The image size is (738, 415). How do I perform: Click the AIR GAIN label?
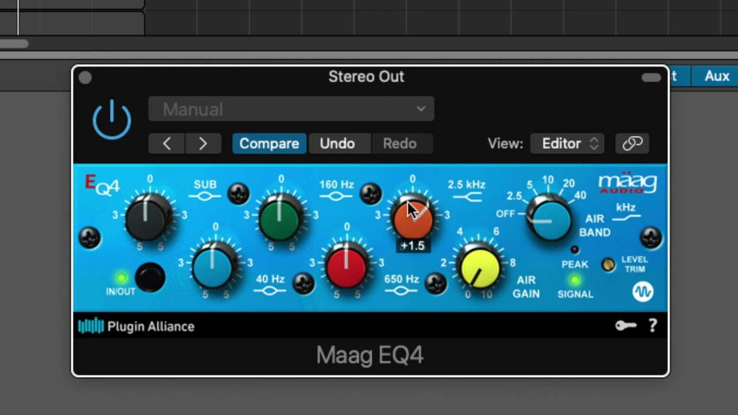[x=526, y=286]
